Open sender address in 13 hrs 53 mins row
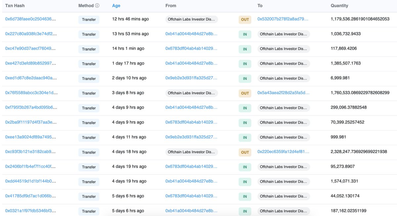Viewport: 397px width, 216px height. tap(192, 34)
